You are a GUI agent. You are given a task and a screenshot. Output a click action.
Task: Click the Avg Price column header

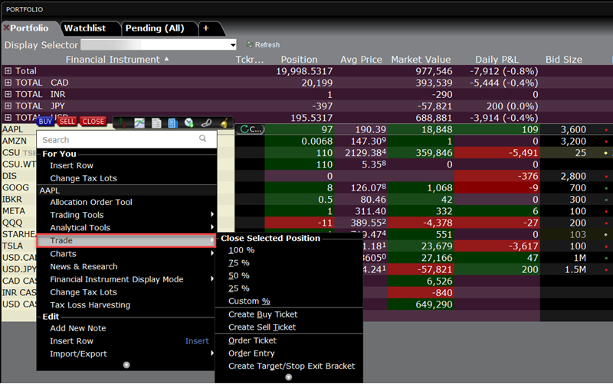click(x=361, y=60)
